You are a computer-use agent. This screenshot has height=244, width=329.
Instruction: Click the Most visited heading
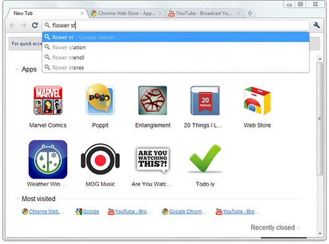pos(39,198)
